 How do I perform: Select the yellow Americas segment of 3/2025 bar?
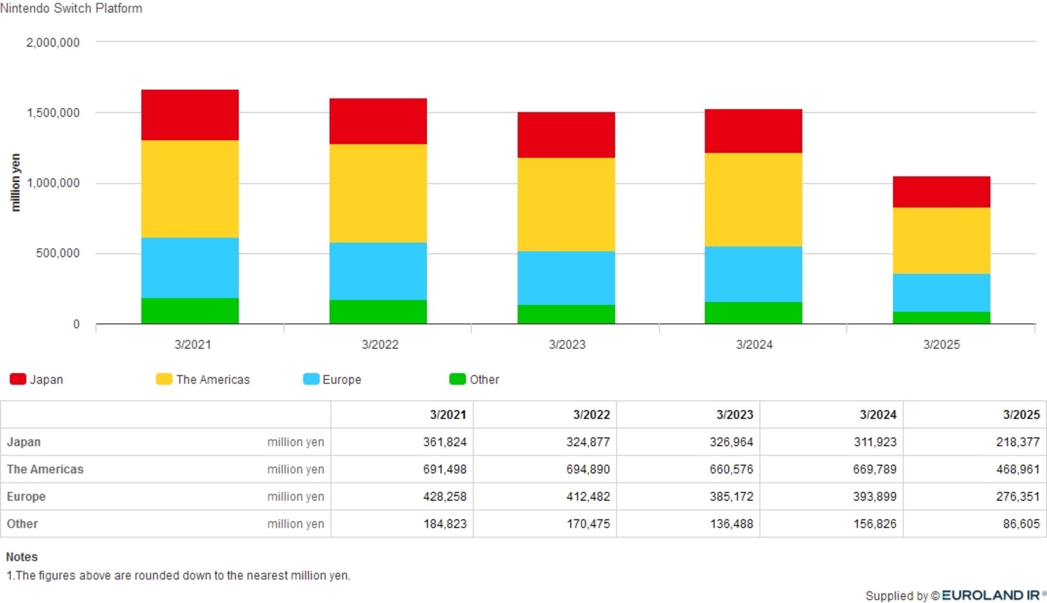(x=942, y=241)
